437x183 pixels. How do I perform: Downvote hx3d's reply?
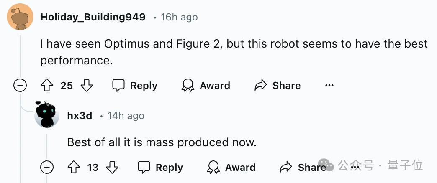[112, 168]
